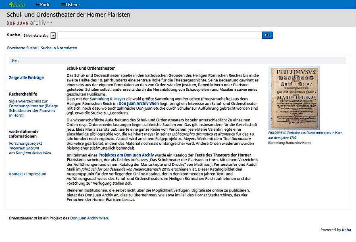Click the page title Schul- und Ordenstheater der Horner Piaristen
This screenshot has width=356, height=242.
[x=69, y=15]
